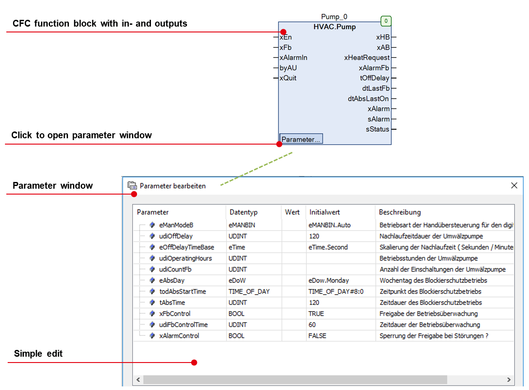529x390 pixels.
Task: Select the udiOffDelay parameter icon
Action: [153, 236]
